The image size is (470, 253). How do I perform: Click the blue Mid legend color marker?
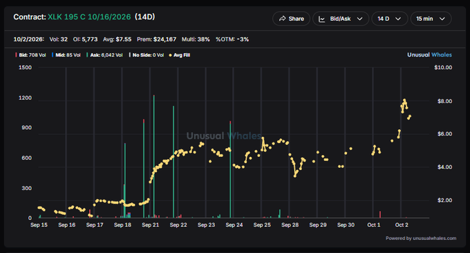(53, 55)
